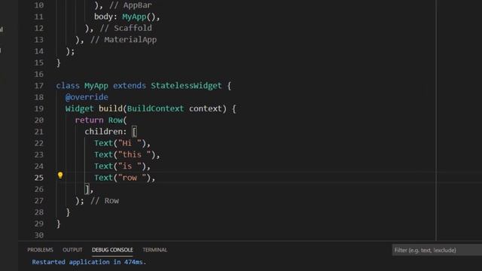Image resolution: width=482 pixels, height=271 pixels.
Task: Click the '// Scaffold' closing comment
Action: [126, 28]
